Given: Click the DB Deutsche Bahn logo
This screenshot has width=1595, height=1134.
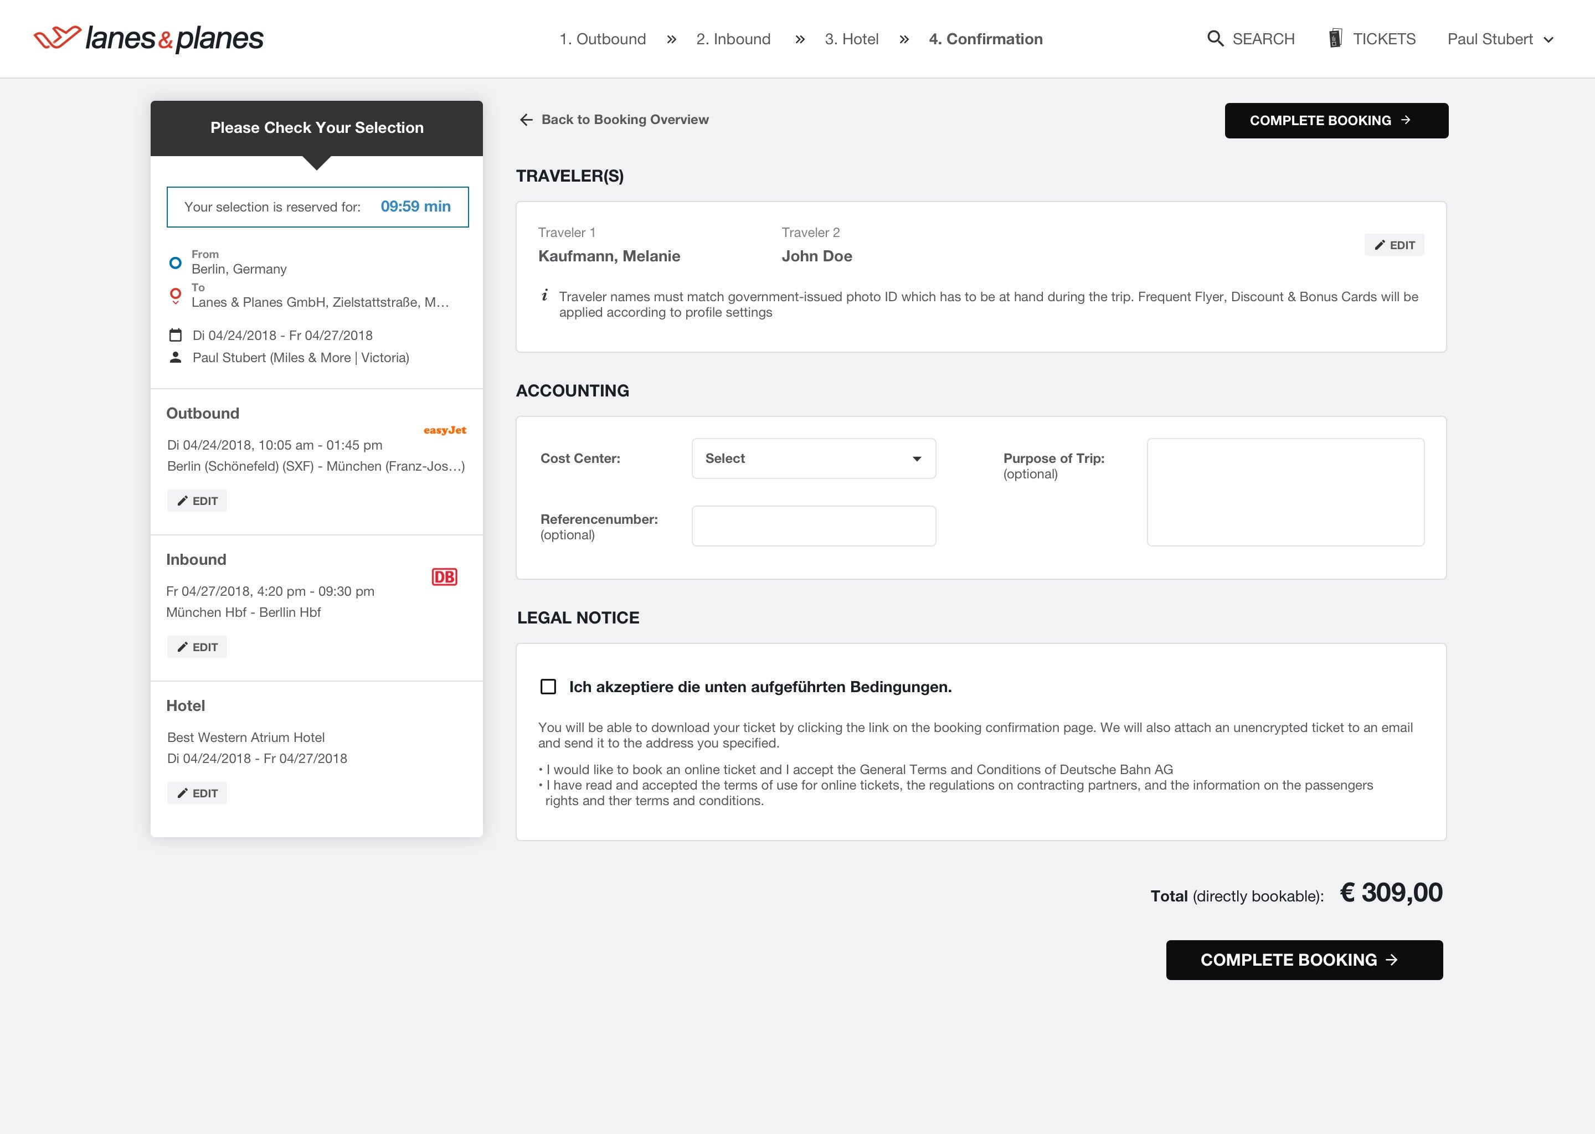Looking at the screenshot, I should pos(444,577).
